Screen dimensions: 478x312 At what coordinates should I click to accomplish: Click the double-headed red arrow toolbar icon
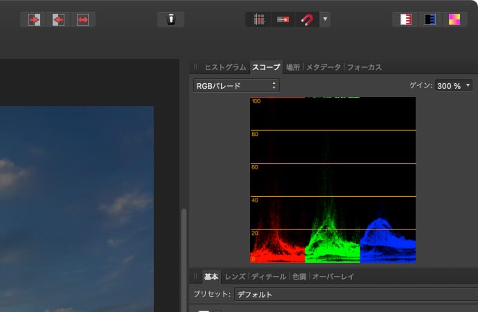tap(83, 19)
